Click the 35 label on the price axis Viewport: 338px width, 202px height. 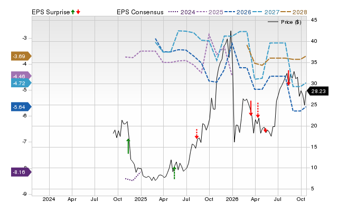point(314,62)
